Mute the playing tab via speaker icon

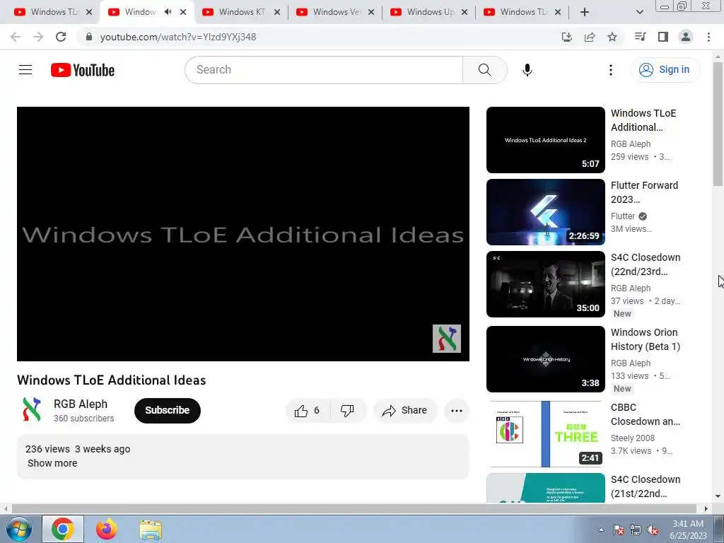point(168,12)
